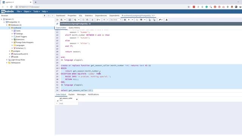Select the Data Output tab

(61, 94)
